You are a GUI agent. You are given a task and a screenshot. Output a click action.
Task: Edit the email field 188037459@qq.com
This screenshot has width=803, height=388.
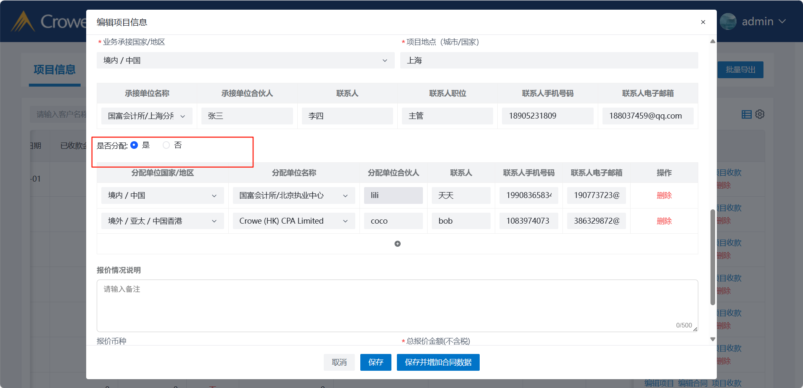[648, 116]
